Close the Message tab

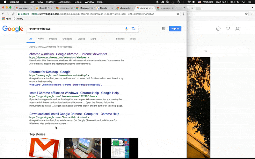[92, 8]
